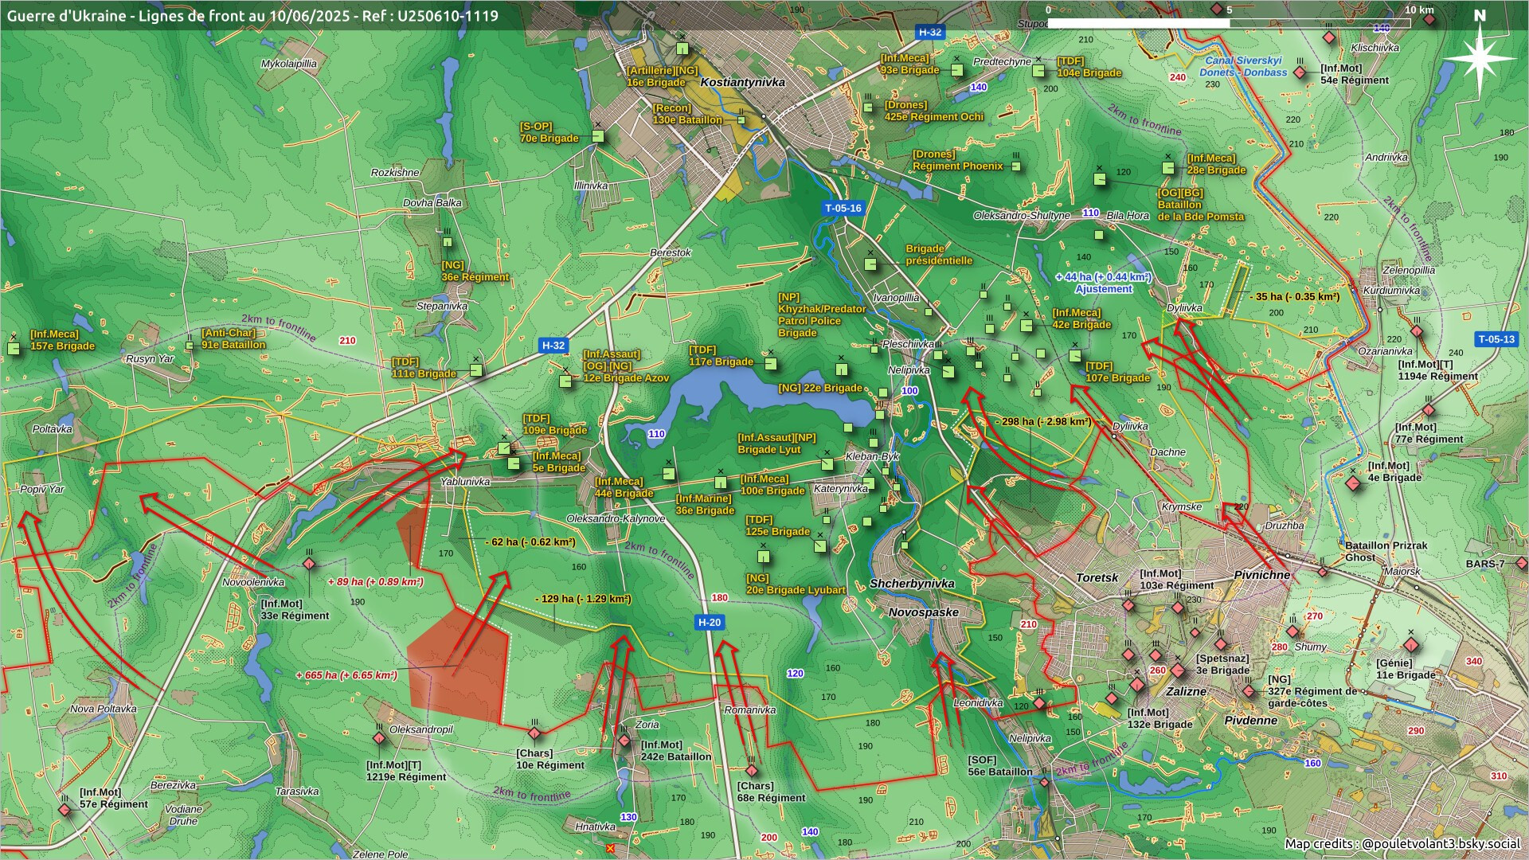Click the 91e Bataillon anti-char marker
Image resolution: width=1529 pixels, height=860 pixels.
coord(190,346)
